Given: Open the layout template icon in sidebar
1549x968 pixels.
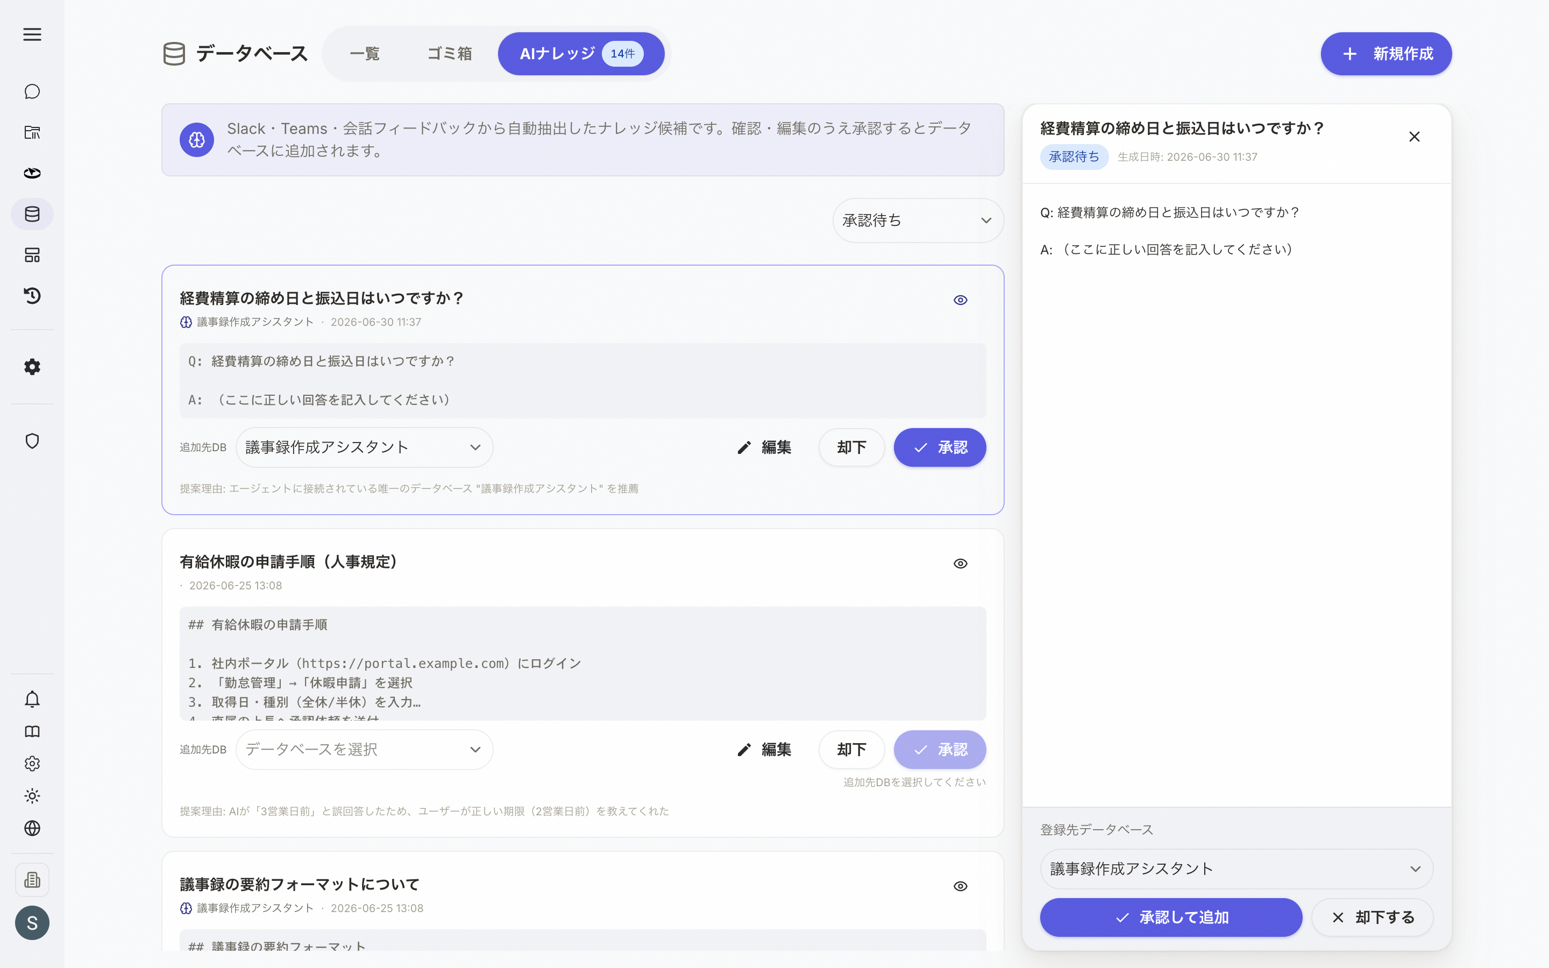Looking at the screenshot, I should click(32, 255).
